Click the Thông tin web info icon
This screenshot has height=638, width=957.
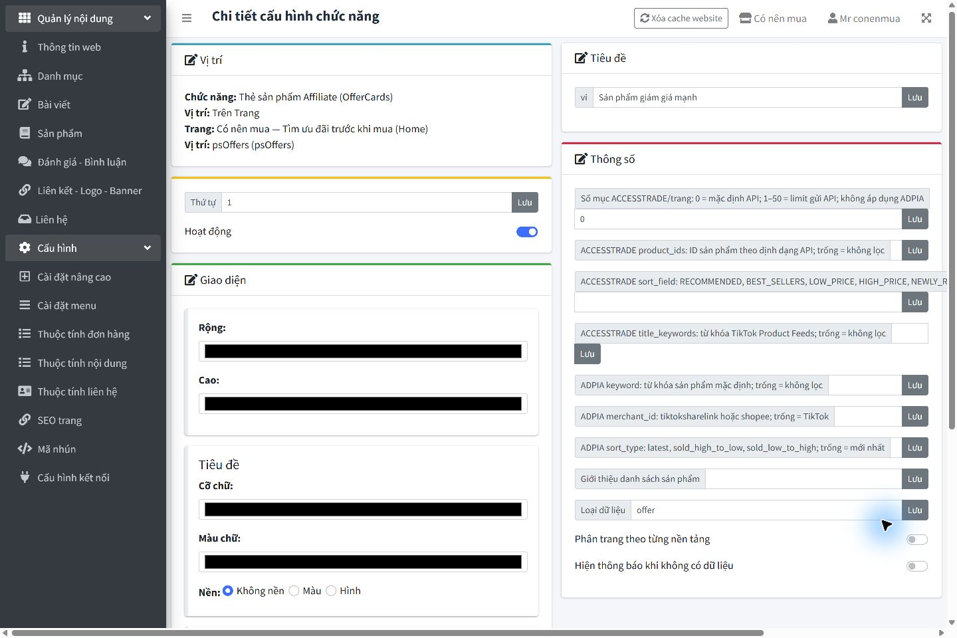pyautogui.click(x=25, y=47)
